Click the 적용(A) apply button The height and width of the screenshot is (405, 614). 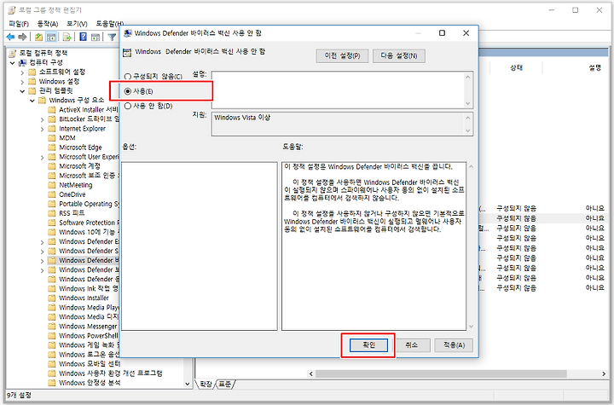(x=454, y=345)
